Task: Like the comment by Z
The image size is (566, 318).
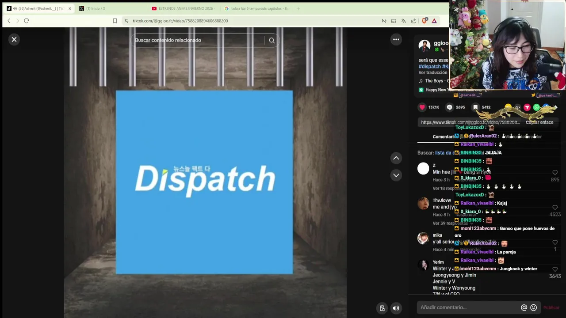Action: click(555, 173)
